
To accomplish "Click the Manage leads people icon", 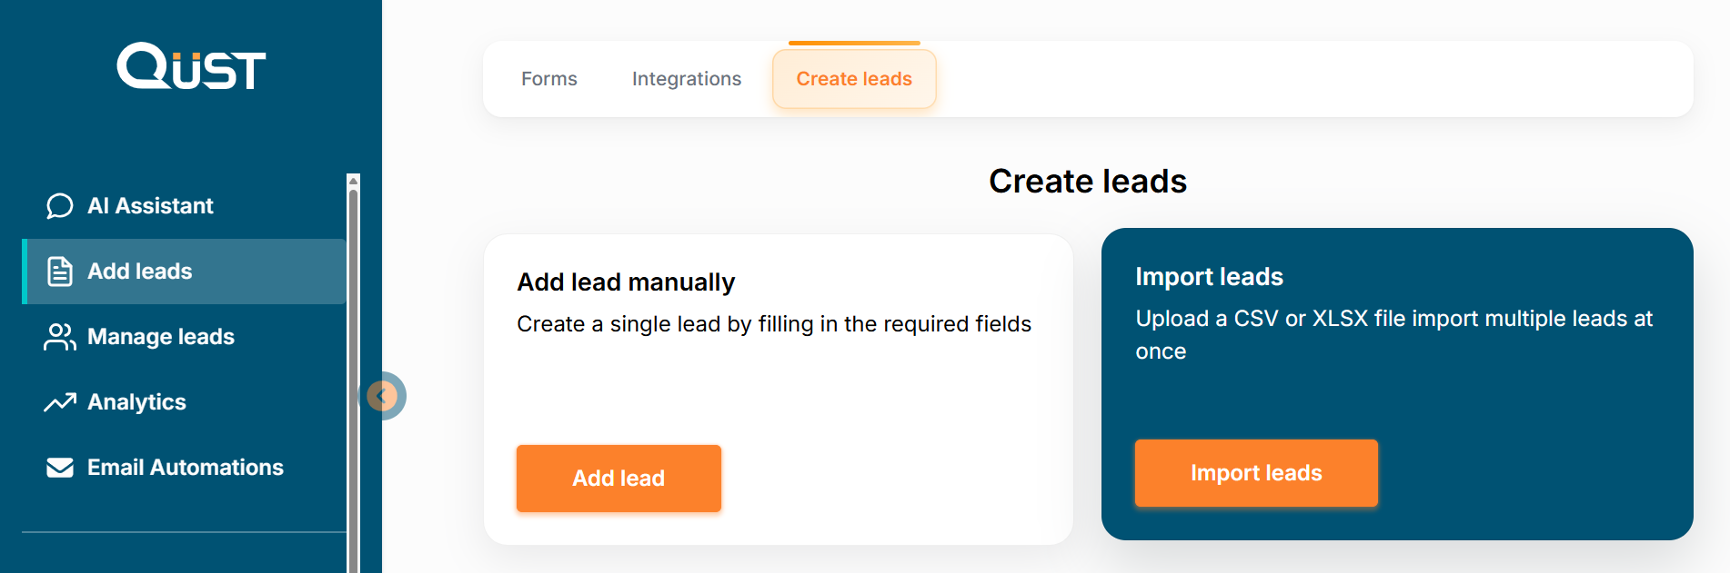I will point(60,337).
